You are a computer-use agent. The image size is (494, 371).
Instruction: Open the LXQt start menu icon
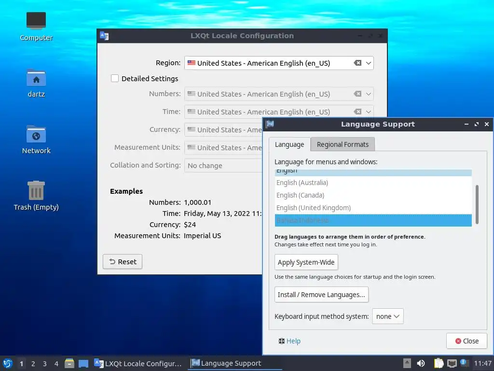8,363
